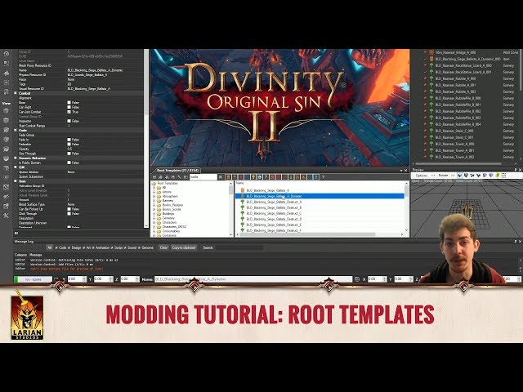Click the clear filter X icon next to the search box
The image size is (523, 392).
point(221,177)
